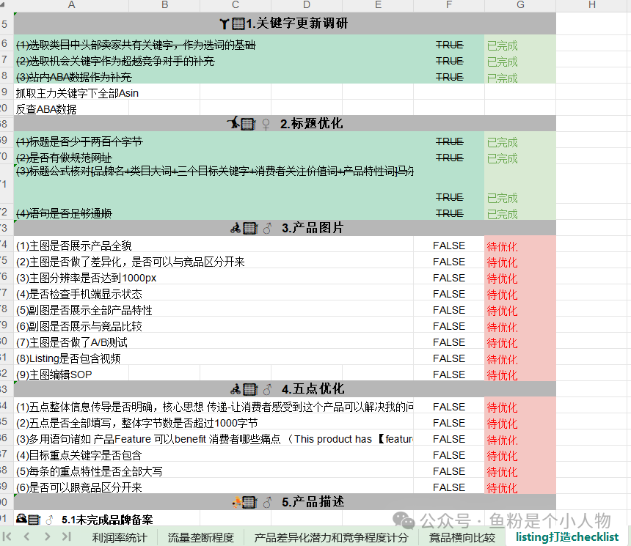Select the header cell 4.五点优化
Image resolution: width=631 pixels, height=546 pixels.
click(x=285, y=388)
